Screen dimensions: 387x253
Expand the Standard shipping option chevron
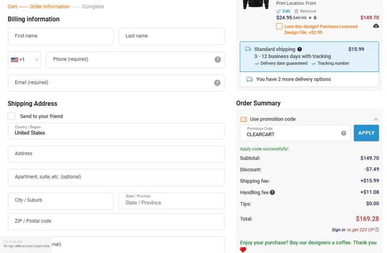372,49
